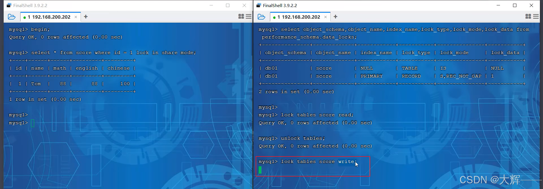Maximize the right FinalShell window
This screenshot has height=189, width=543.
pos(515,5)
